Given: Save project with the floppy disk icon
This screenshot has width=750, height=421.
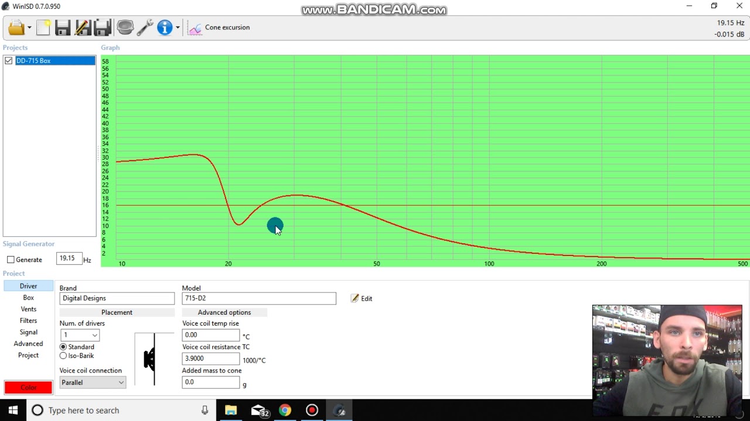Looking at the screenshot, I should pos(63,27).
